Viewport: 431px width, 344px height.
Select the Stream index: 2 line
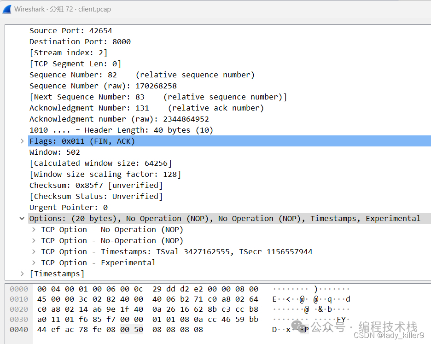tap(68, 52)
